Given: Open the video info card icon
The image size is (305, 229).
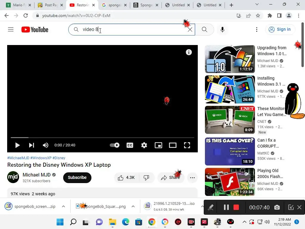Looking at the screenshot, I should pos(189,52).
